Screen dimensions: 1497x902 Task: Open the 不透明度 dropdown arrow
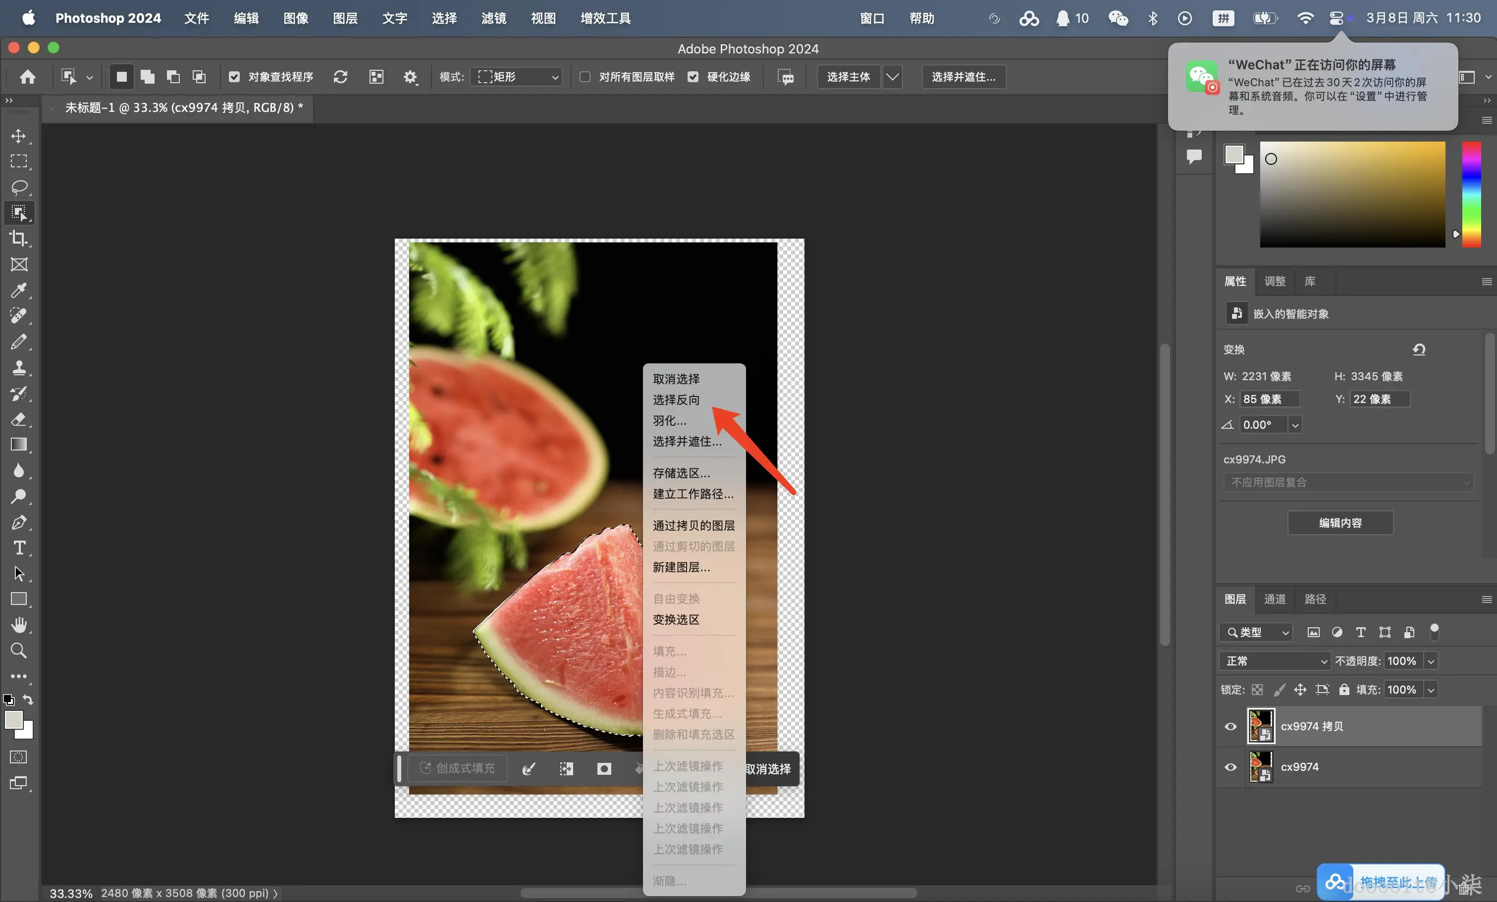coord(1431,661)
